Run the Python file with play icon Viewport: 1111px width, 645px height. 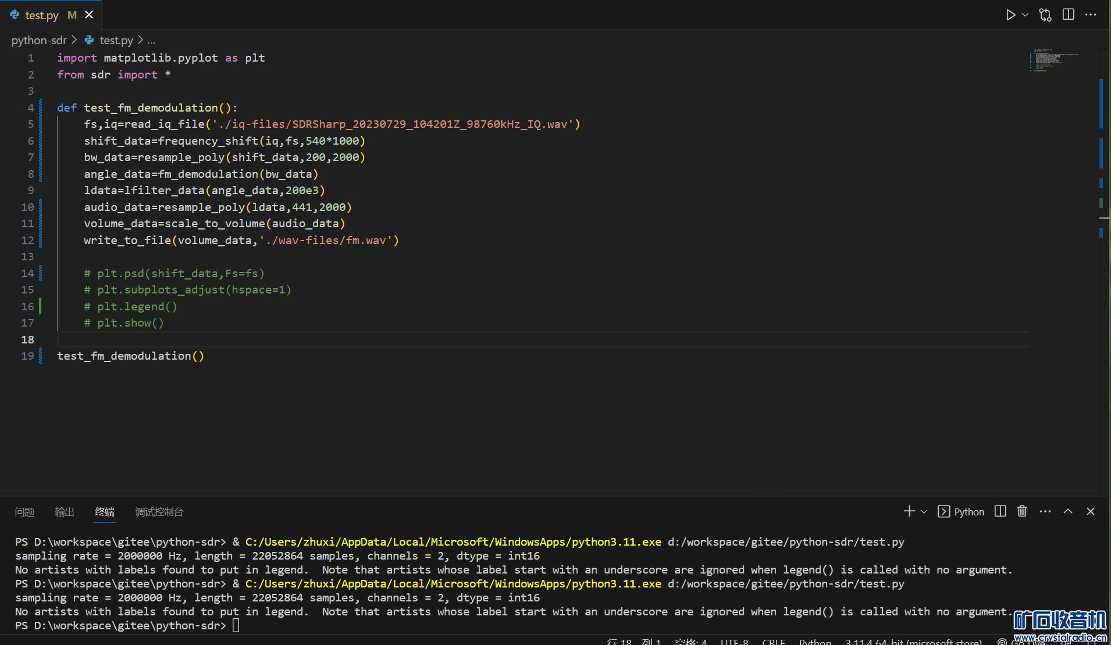1010,15
